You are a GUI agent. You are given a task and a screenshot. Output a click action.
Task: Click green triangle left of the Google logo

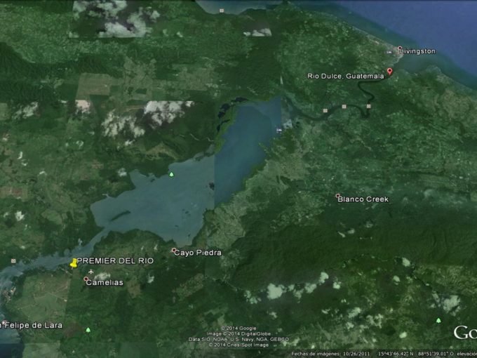tap(438, 320)
